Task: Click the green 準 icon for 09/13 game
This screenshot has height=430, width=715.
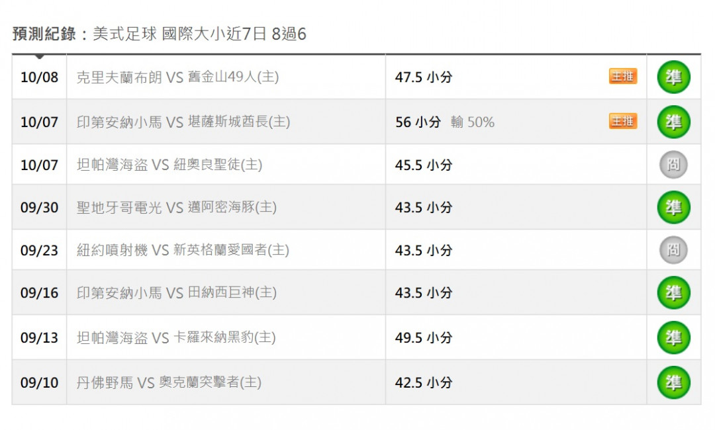Action: (673, 337)
